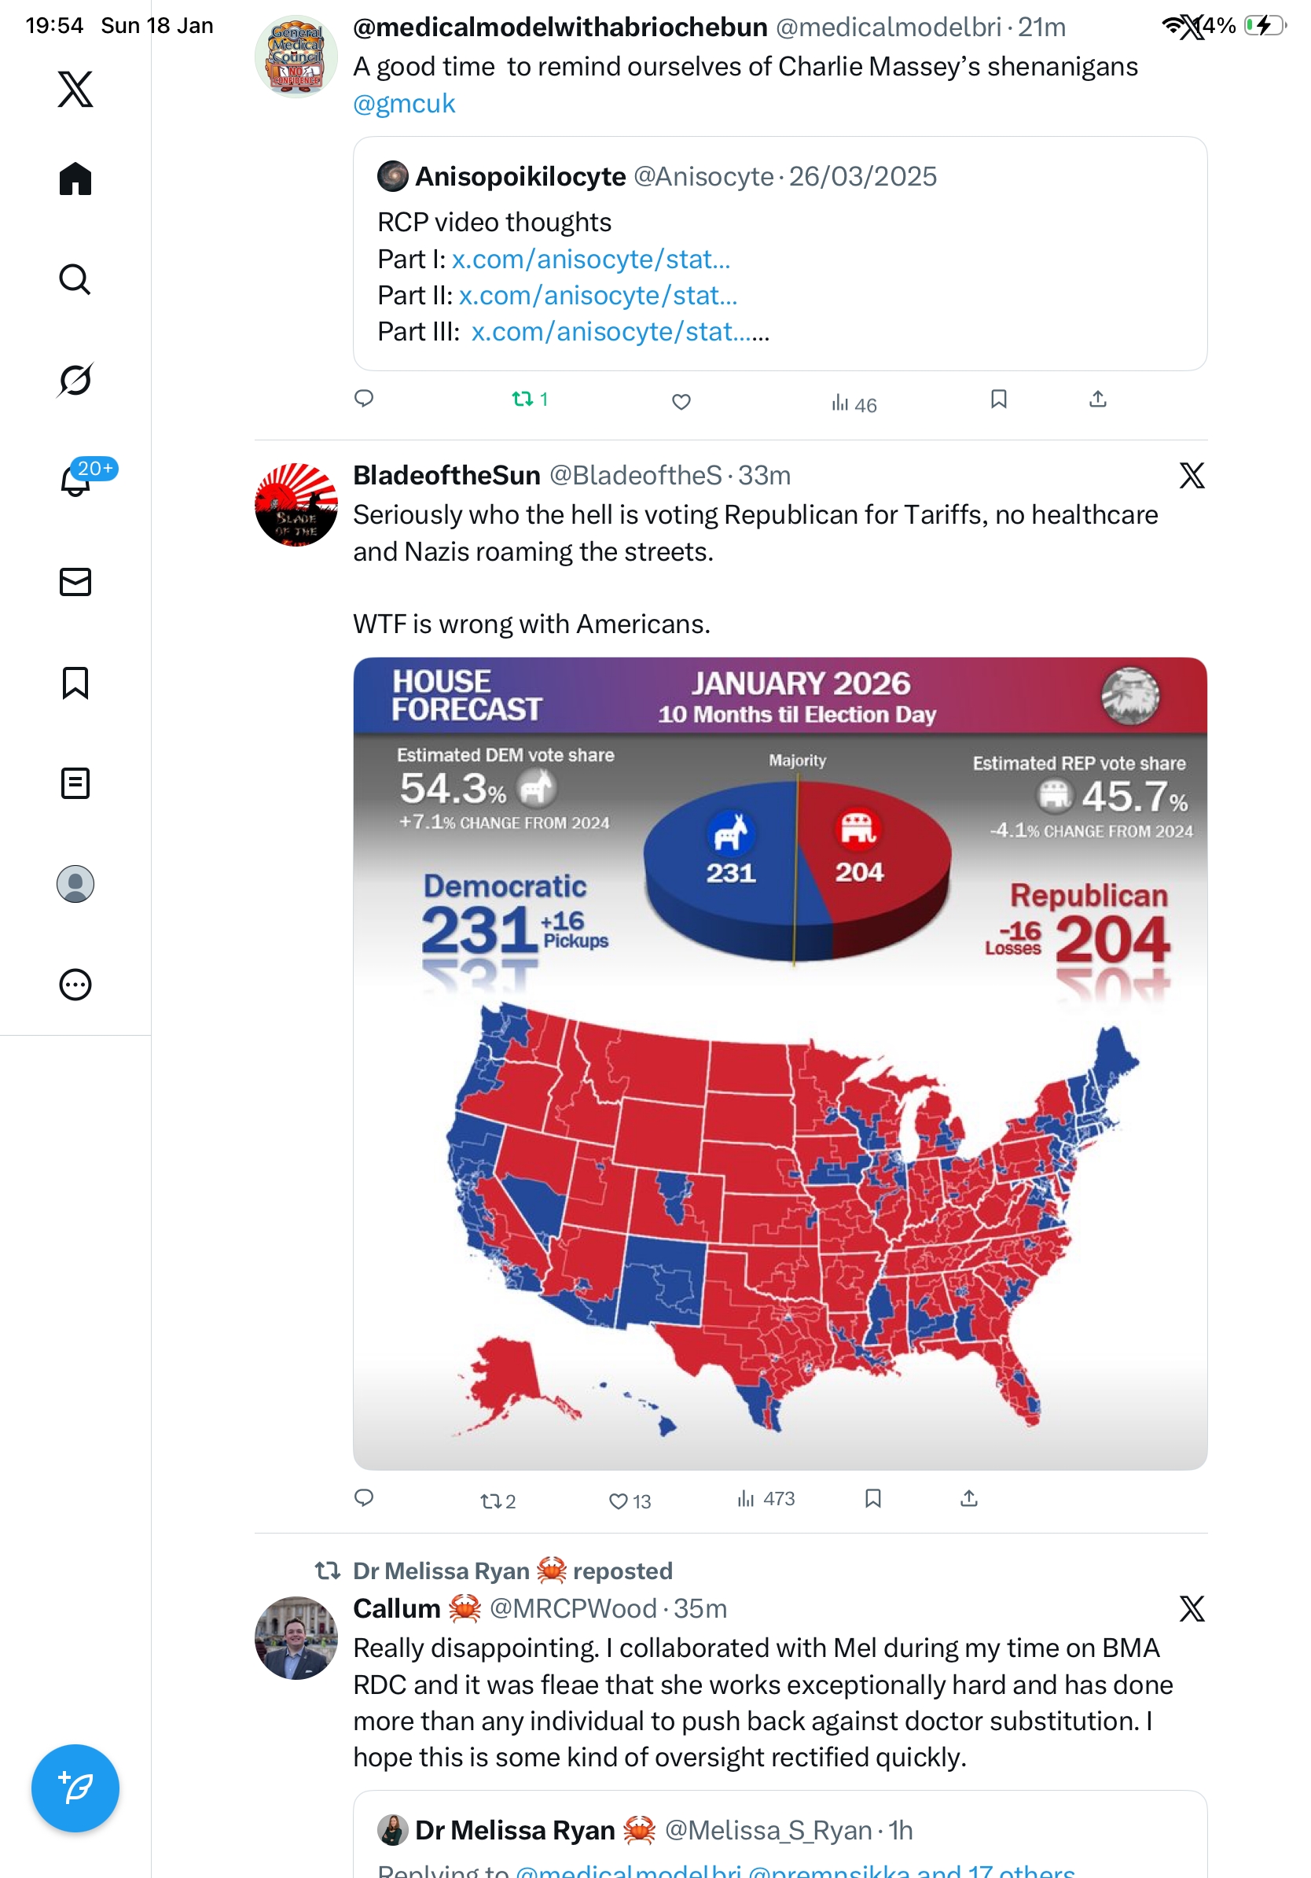Screen dimensions: 1311x1878
Task: Open Grok menu on Callum's post
Action: (1192, 1609)
